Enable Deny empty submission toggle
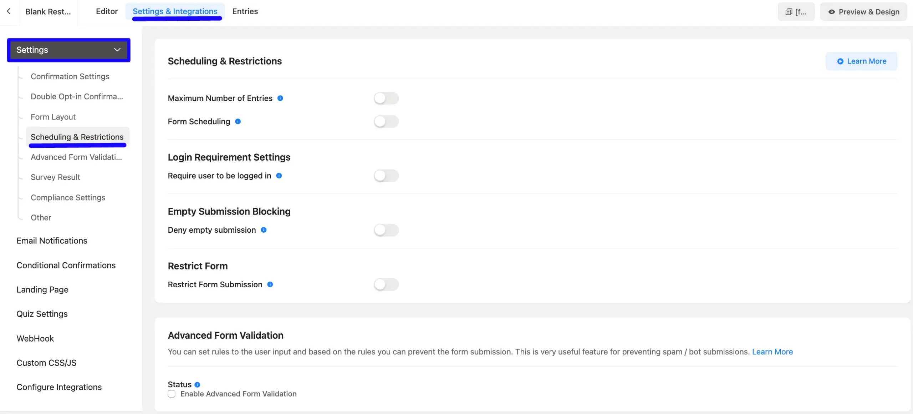The width and height of the screenshot is (913, 414). click(386, 230)
